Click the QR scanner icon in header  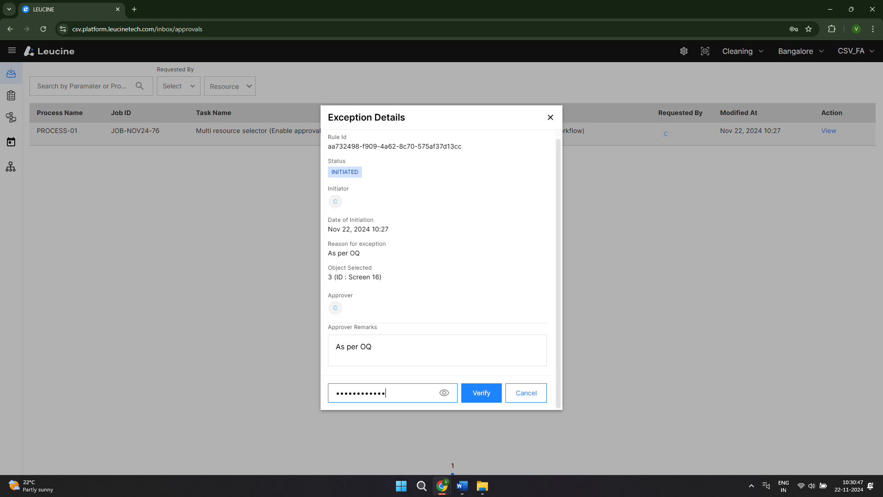[705, 51]
